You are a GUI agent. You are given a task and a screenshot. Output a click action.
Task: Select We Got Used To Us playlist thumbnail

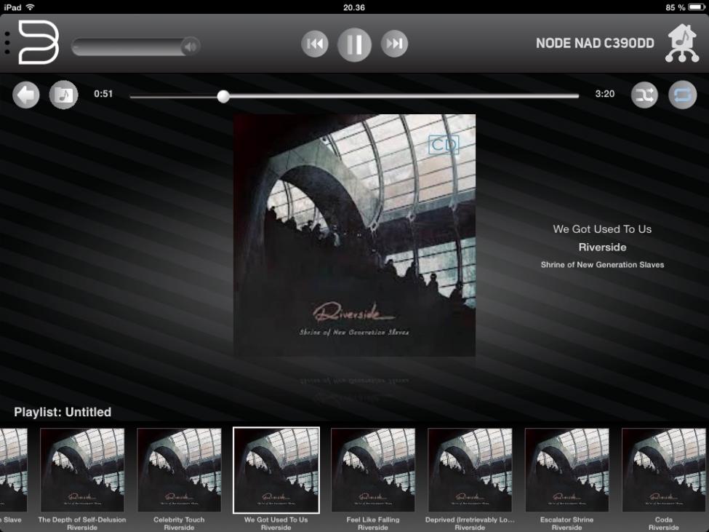pyautogui.click(x=276, y=470)
